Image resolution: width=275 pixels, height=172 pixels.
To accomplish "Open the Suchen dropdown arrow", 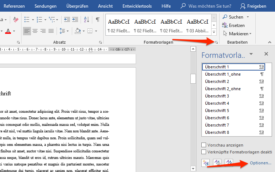I will tap(248, 17).
